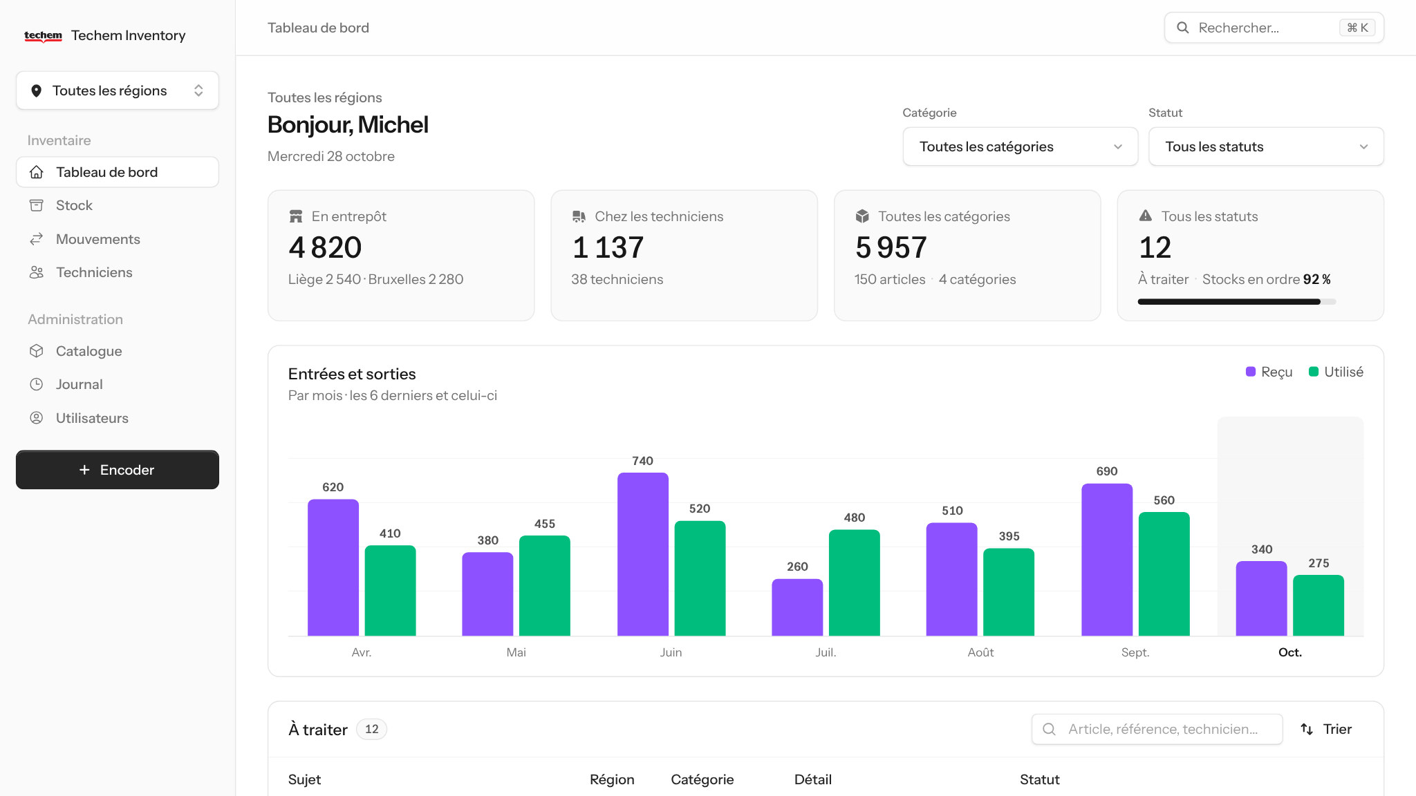Screen dimensions: 1416x796
Task: Toggle the Utilisé legend swatch
Action: coord(1314,372)
